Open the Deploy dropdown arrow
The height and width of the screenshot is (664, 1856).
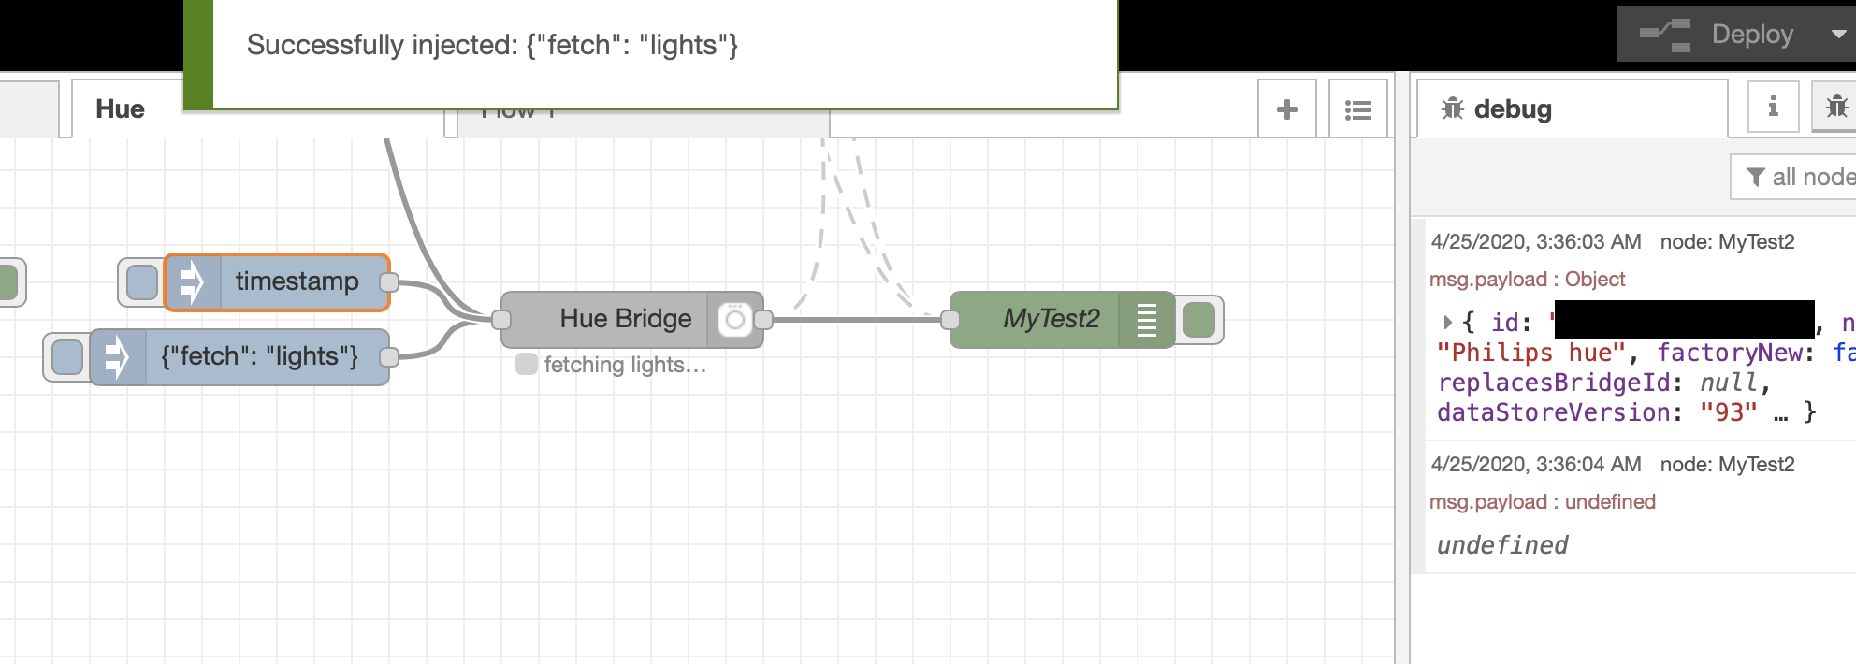pyautogui.click(x=1833, y=34)
